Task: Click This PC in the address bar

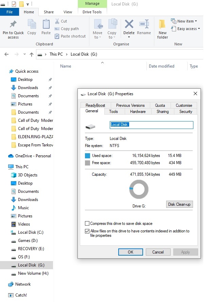Action: click(56, 54)
